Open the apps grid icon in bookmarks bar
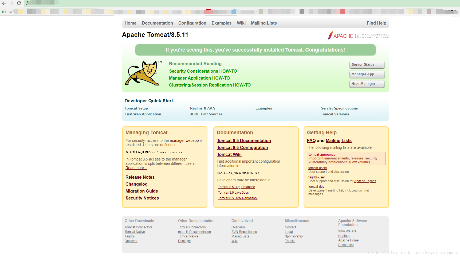Image resolution: width=460 pixels, height=258 pixels. [x=4, y=11]
